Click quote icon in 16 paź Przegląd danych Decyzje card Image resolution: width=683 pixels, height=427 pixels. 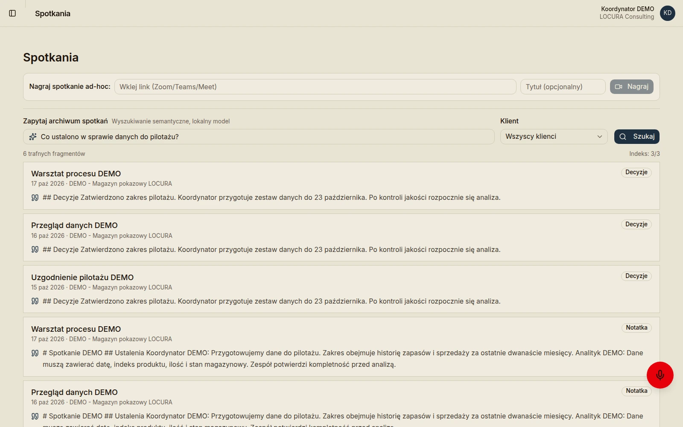coord(35,249)
